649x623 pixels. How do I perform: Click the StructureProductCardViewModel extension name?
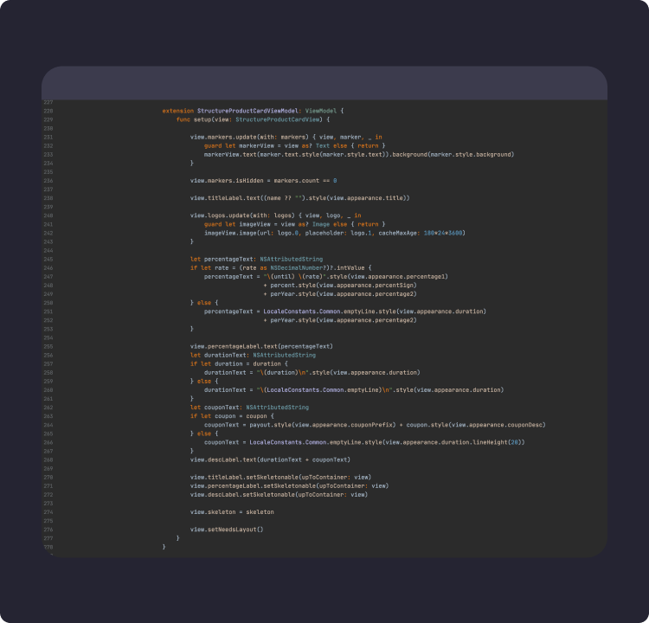pos(247,111)
